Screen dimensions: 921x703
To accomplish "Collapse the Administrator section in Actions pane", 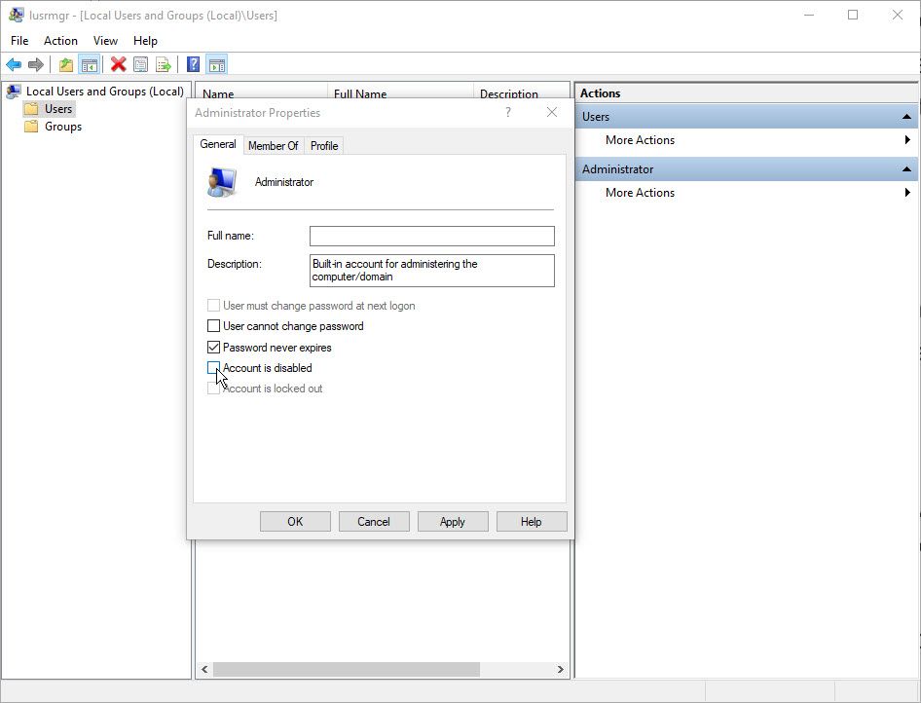I will [x=905, y=169].
